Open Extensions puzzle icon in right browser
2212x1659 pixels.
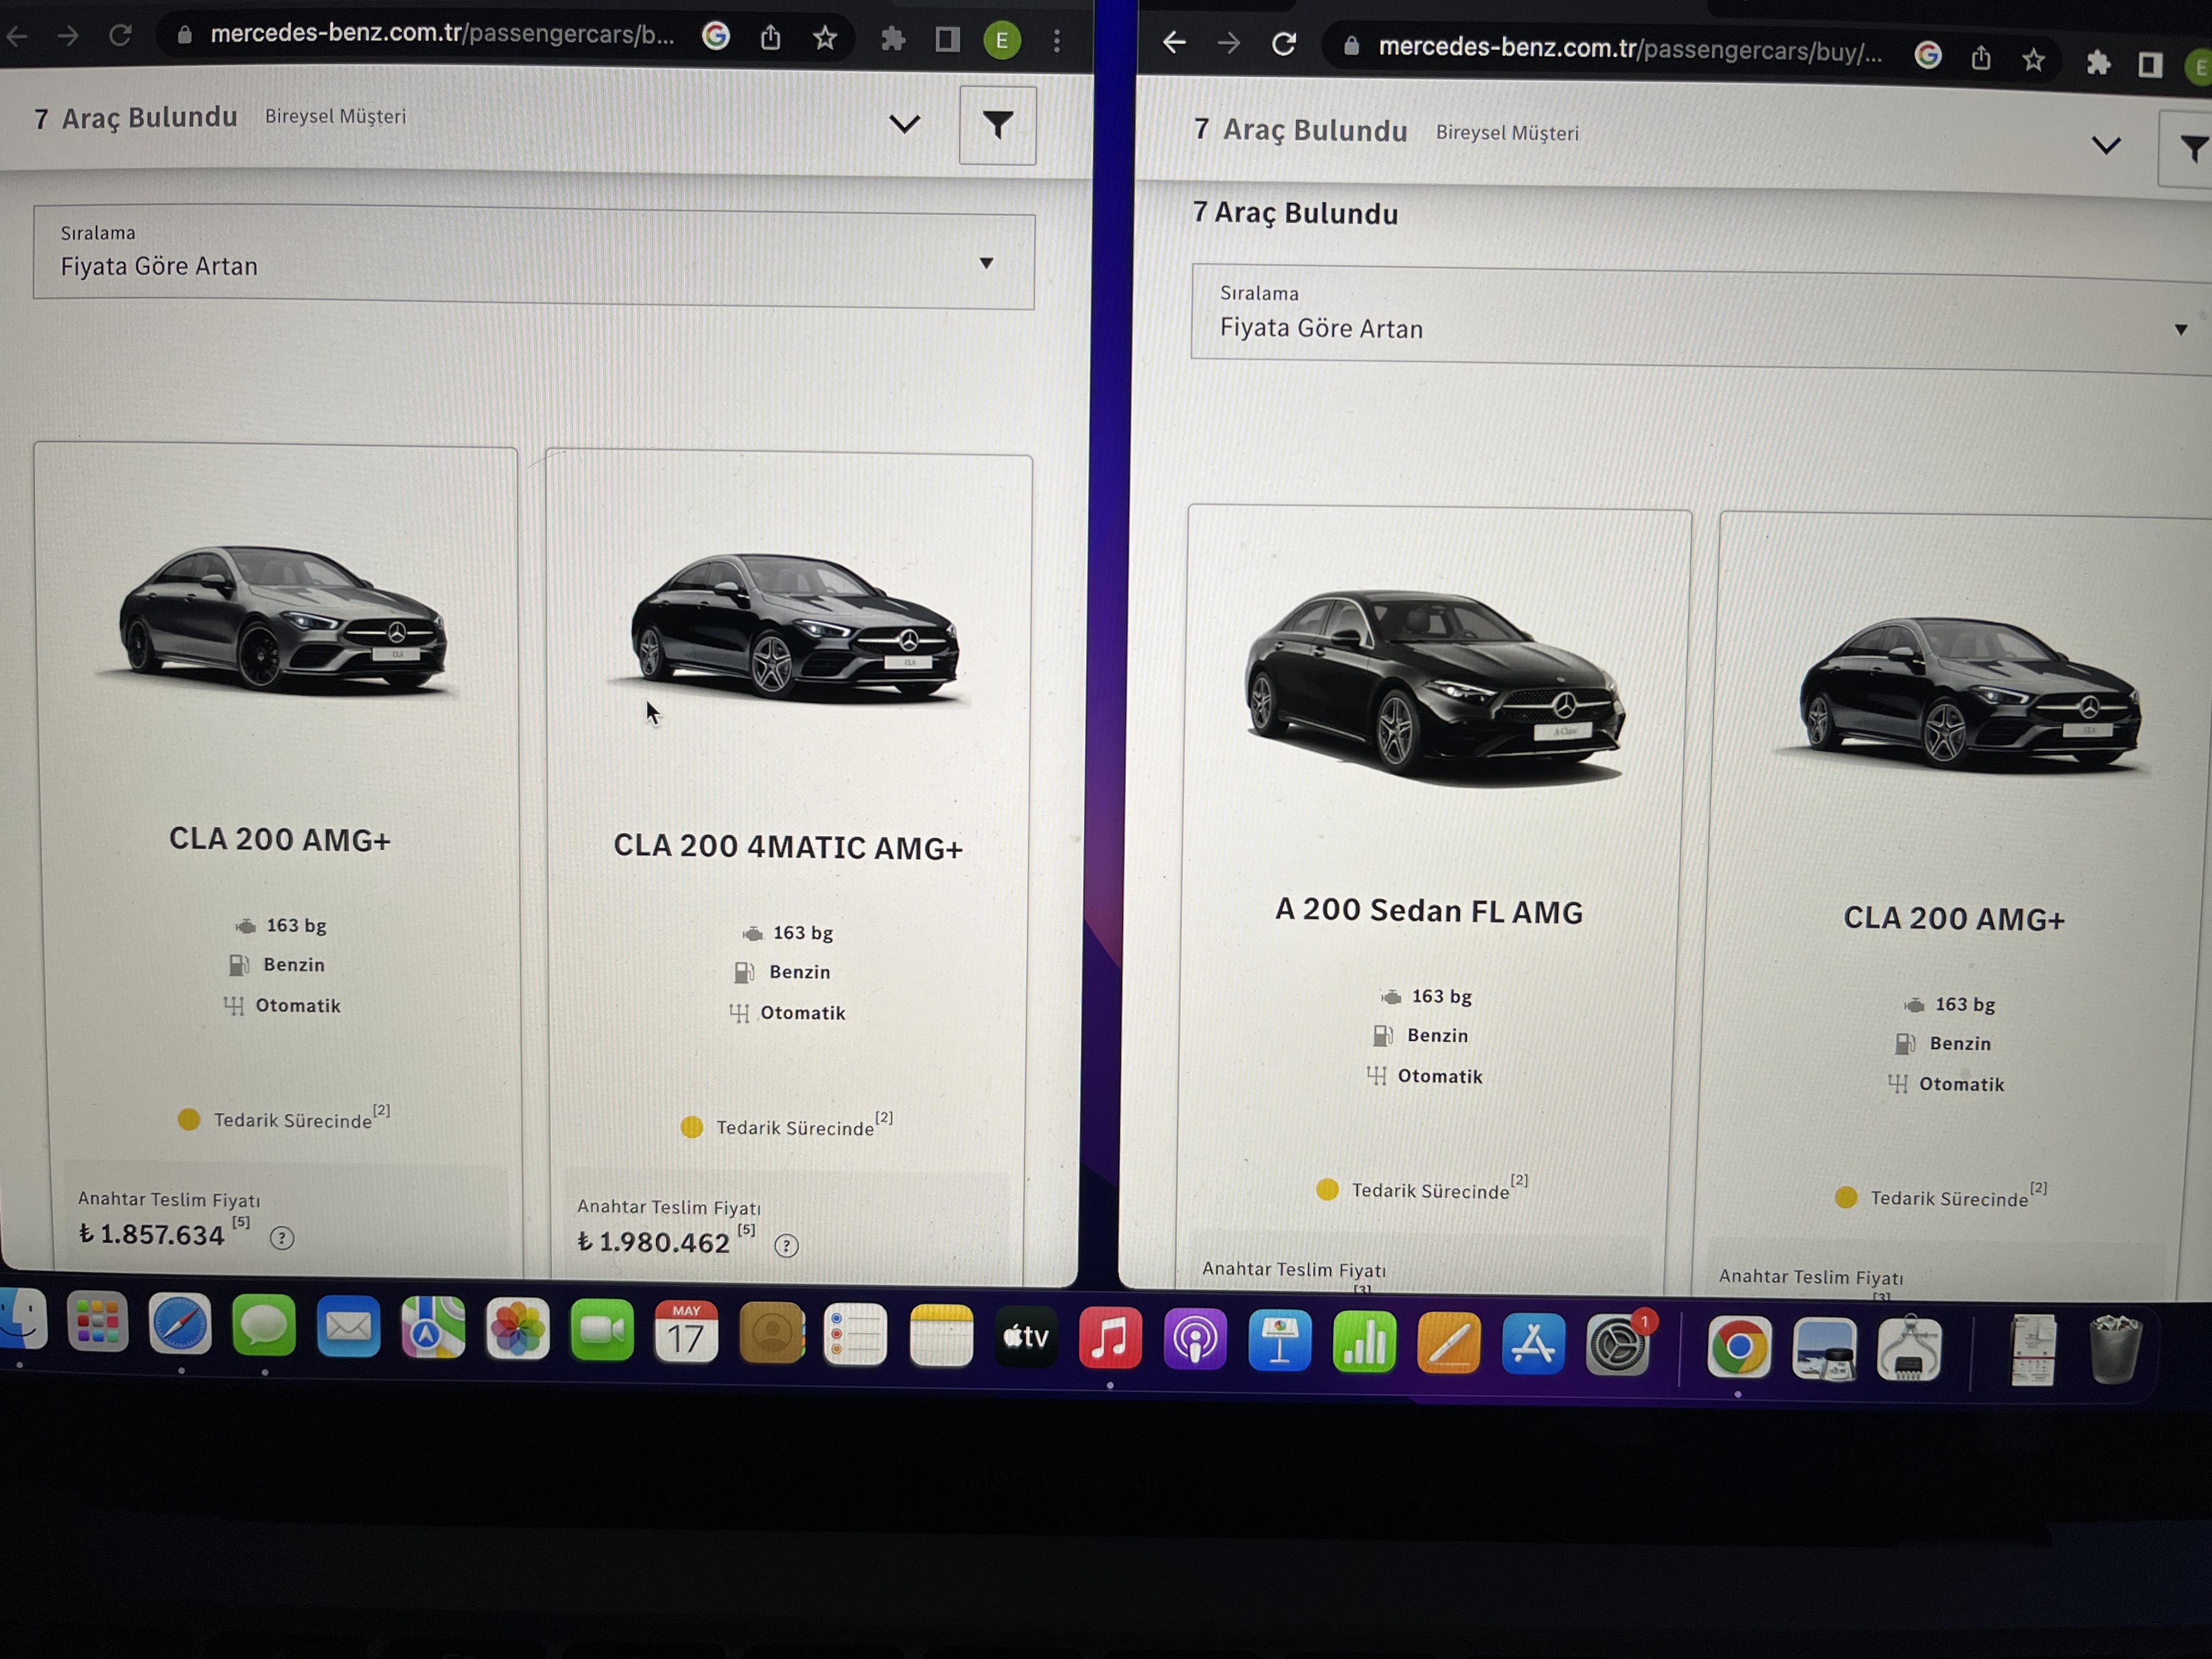pos(2098,63)
